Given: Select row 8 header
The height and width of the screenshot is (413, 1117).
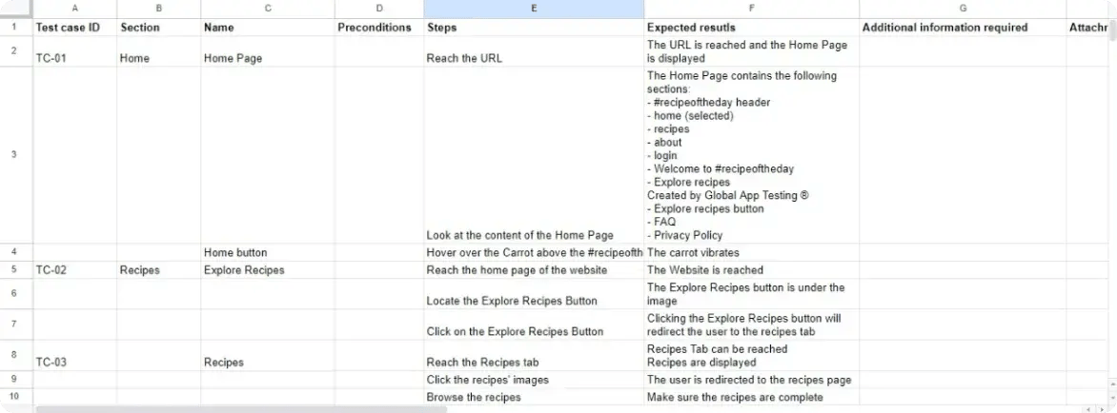Looking at the screenshot, I should (13, 355).
